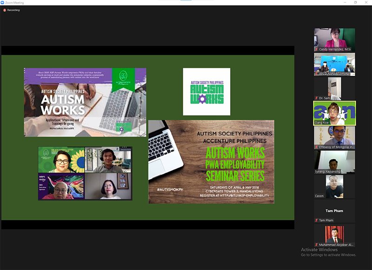This screenshot has width=372, height=270.
Task: Click the 'Zoom Meeting' window title text
Action: point(14,3)
